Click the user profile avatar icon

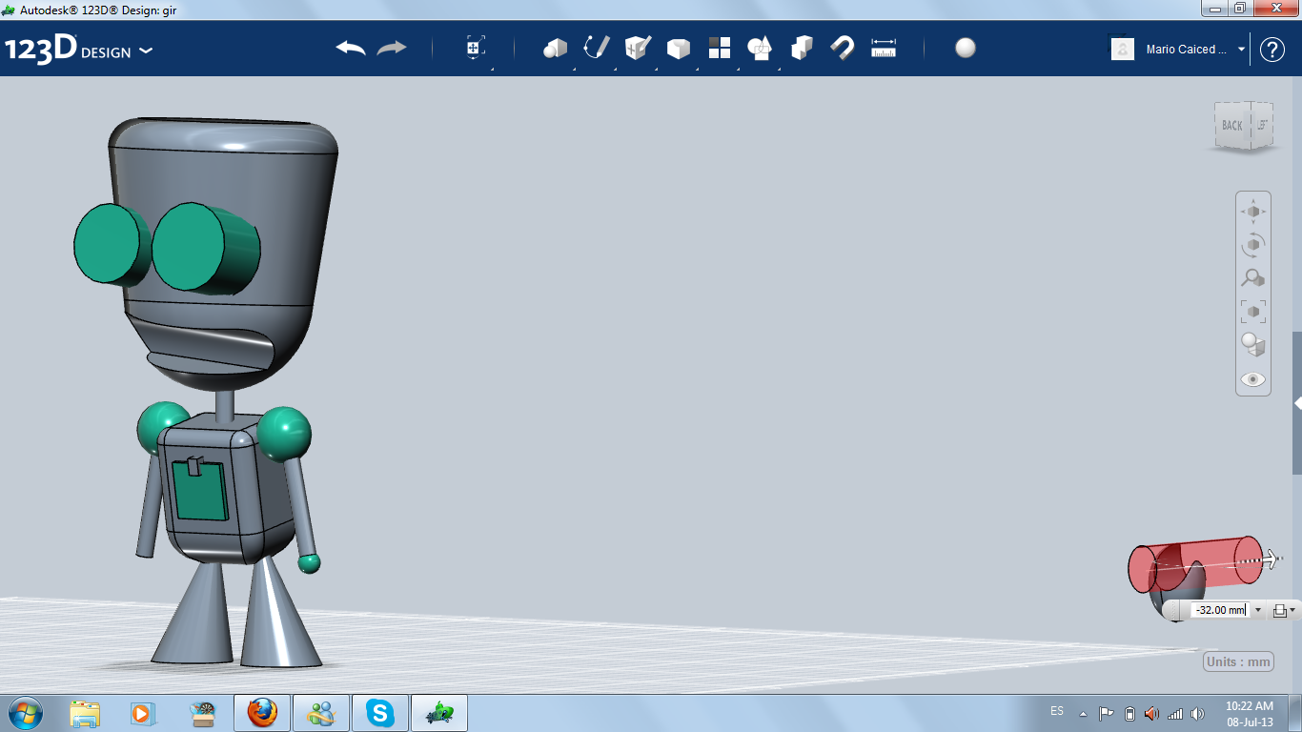click(1123, 49)
